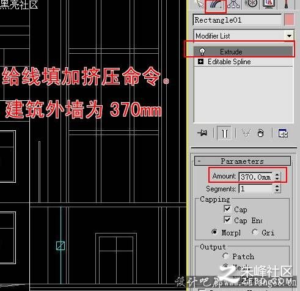Open the Motion panel tab
Viewport: 300px width, 291px height.
point(251,4)
